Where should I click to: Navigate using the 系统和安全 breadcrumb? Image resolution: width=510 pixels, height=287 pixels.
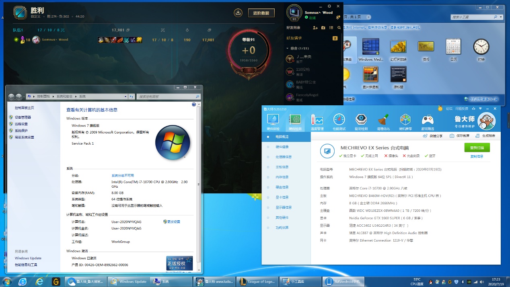[x=64, y=96]
